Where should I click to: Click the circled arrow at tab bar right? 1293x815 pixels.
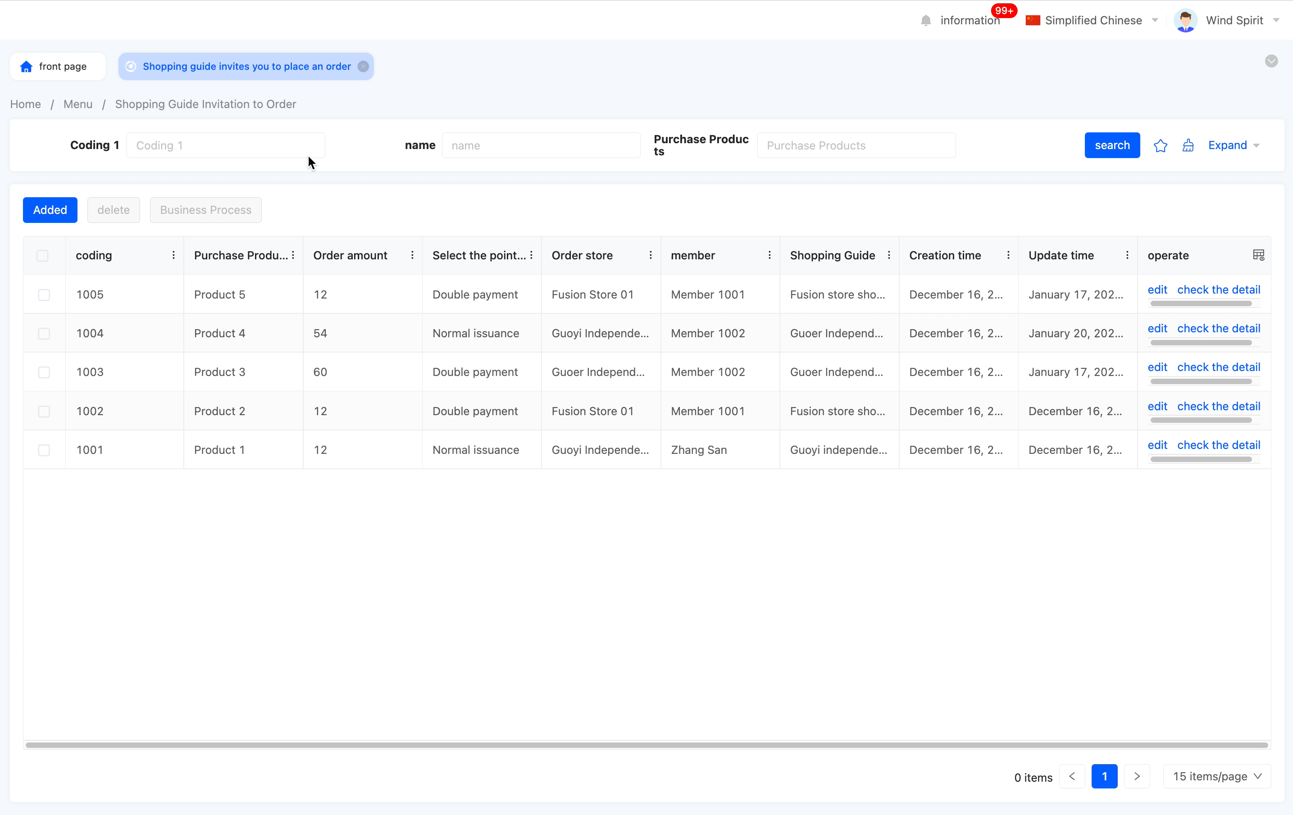pyautogui.click(x=1271, y=61)
